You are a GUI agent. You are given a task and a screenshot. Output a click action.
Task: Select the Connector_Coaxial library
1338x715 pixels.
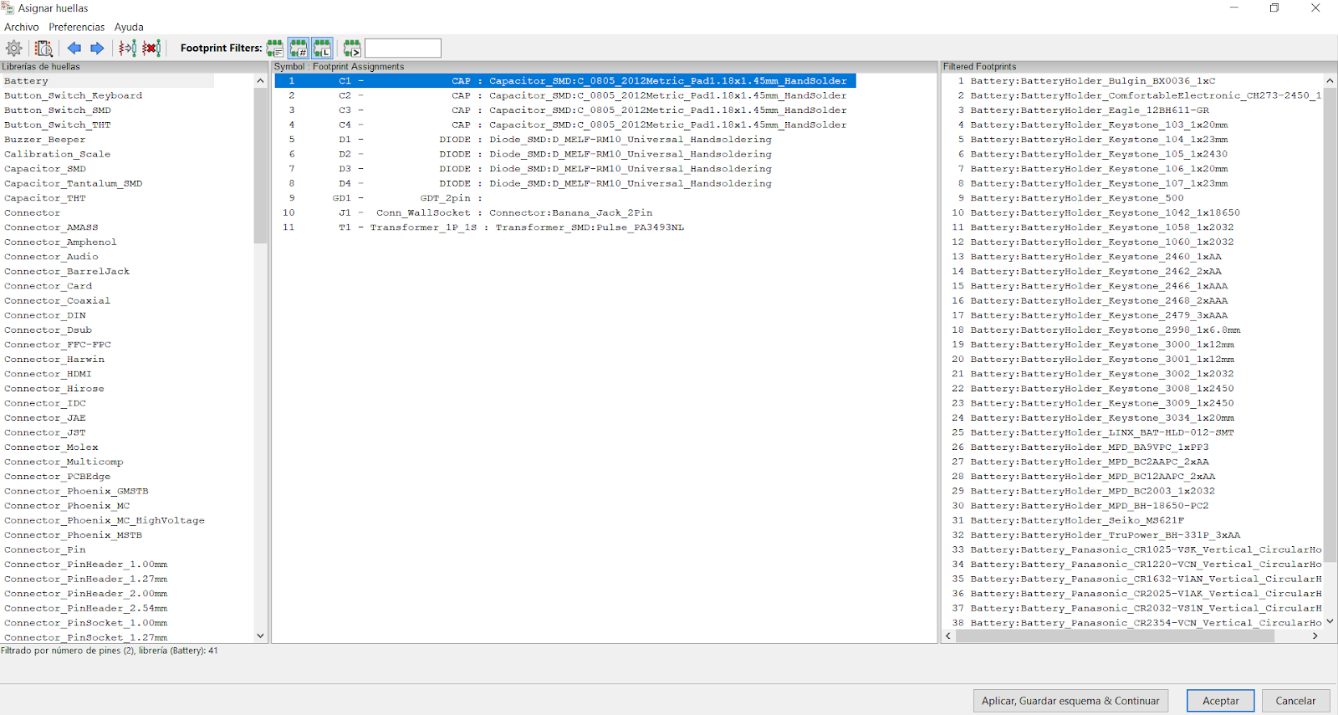[57, 300]
